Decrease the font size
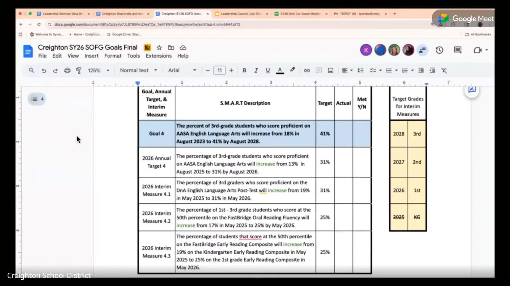This screenshot has width=510, height=286. pos(208,70)
